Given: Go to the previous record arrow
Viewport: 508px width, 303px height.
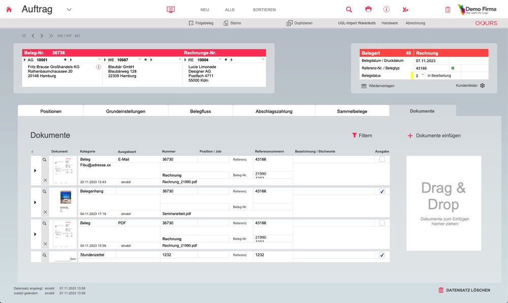Looking at the screenshot, I should pos(33,36).
